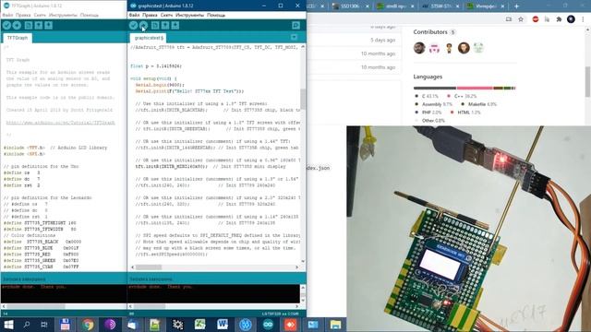
Task: Click editor scroll-down arrow in graphicstest window
Action: pos(303,261)
